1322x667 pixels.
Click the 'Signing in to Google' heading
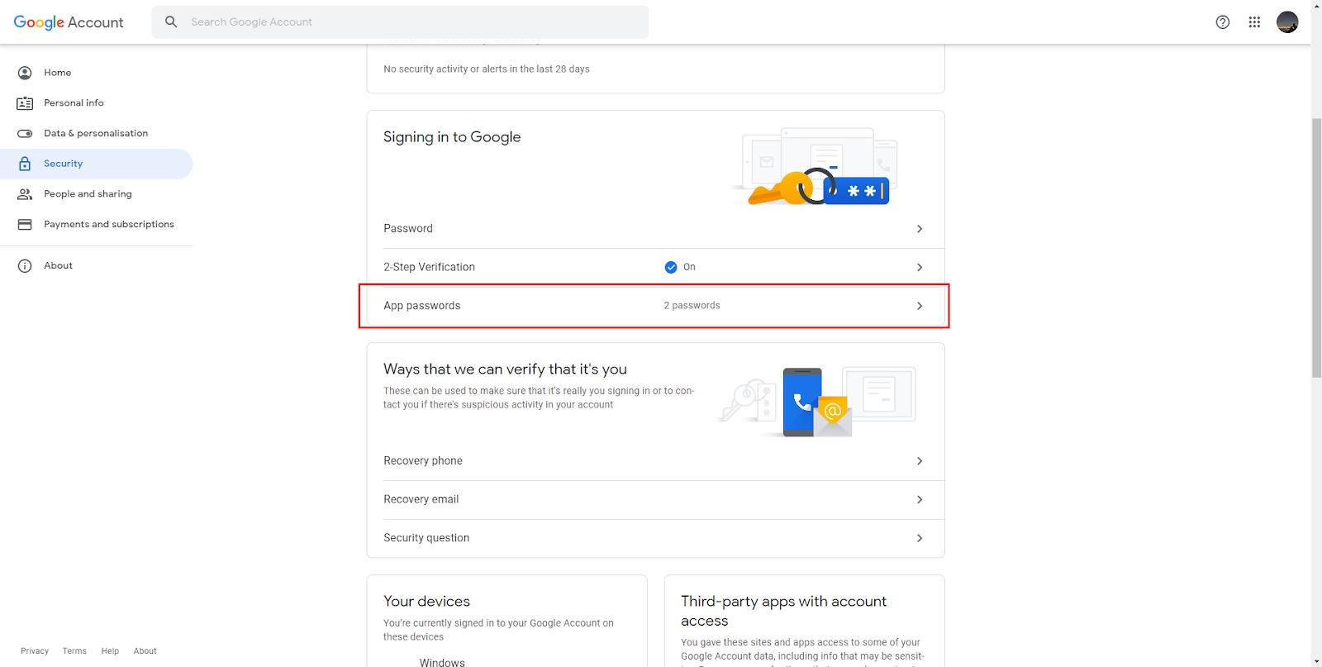[x=452, y=137]
